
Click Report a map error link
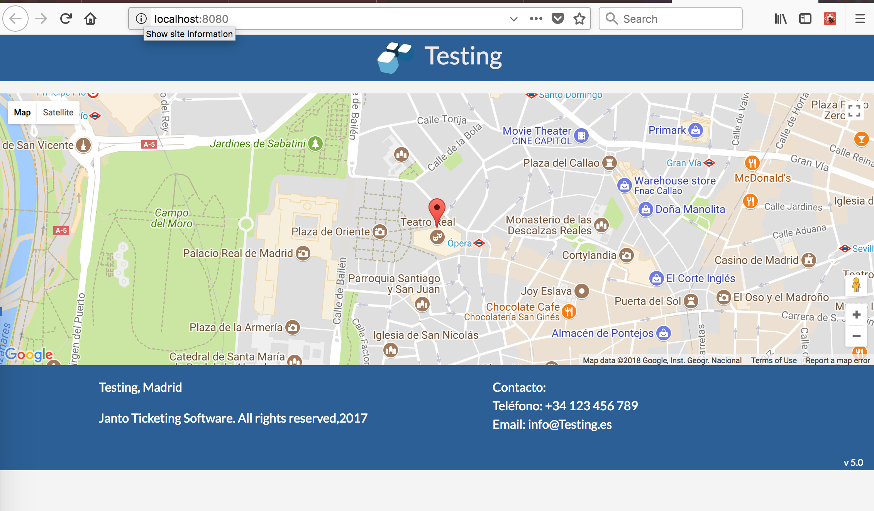tap(837, 360)
